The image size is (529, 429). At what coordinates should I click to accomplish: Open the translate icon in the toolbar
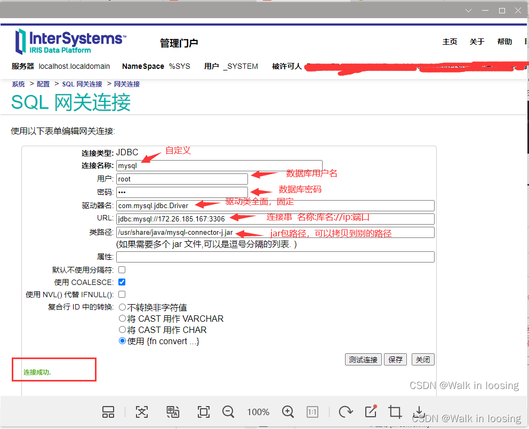(172, 412)
